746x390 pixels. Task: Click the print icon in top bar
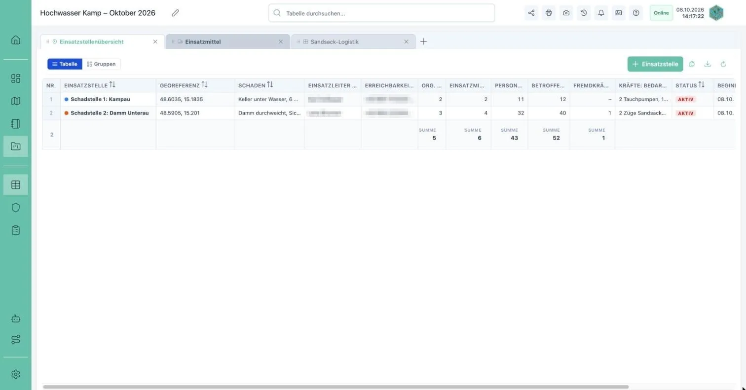(x=549, y=13)
